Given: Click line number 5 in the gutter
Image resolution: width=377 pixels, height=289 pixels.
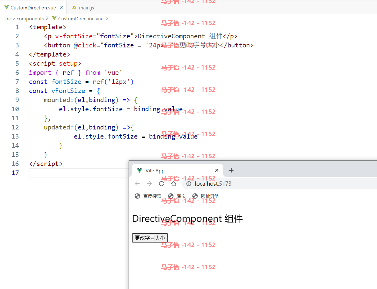Looking at the screenshot, I should (17, 64).
